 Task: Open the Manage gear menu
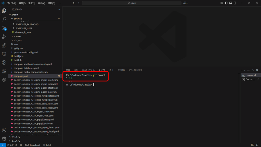(x=4, y=139)
